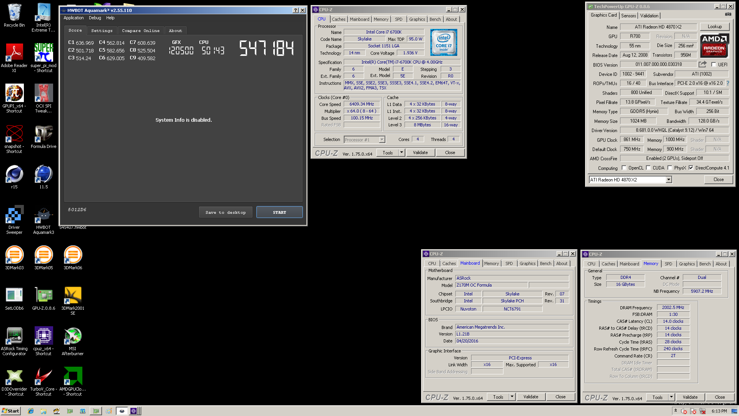
Task: Open Caches tab in CPU-Z CPU window
Action: [x=338, y=19]
